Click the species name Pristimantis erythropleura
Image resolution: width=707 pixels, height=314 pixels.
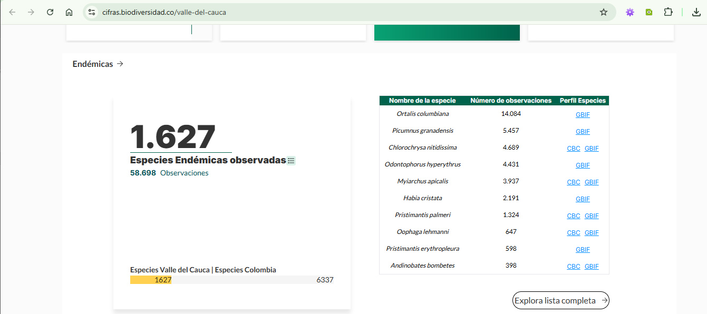[423, 249]
